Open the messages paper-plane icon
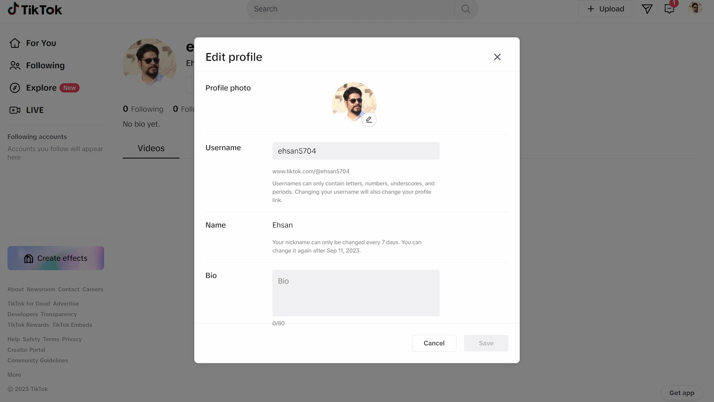The width and height of the screenshot is (714, 402). [x=647, y=9]
